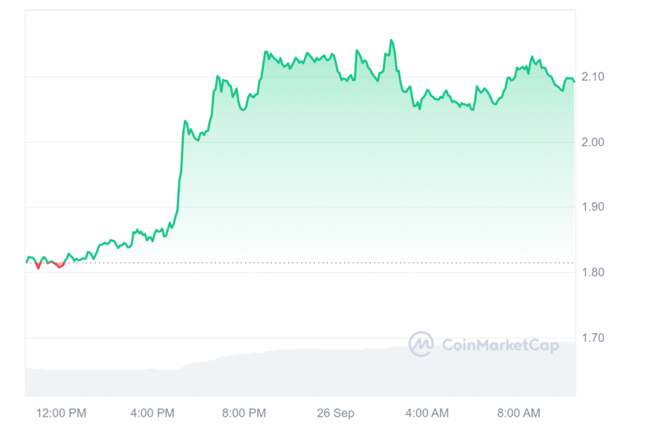
Task: Click the right end of the green price line
Action: [x=574, y=81]
